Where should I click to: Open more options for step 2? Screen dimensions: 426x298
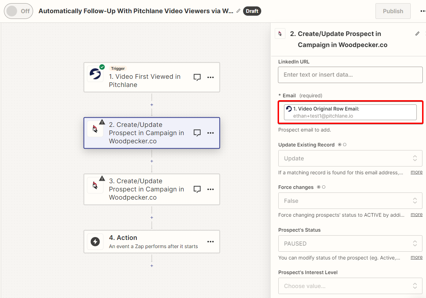211,133
